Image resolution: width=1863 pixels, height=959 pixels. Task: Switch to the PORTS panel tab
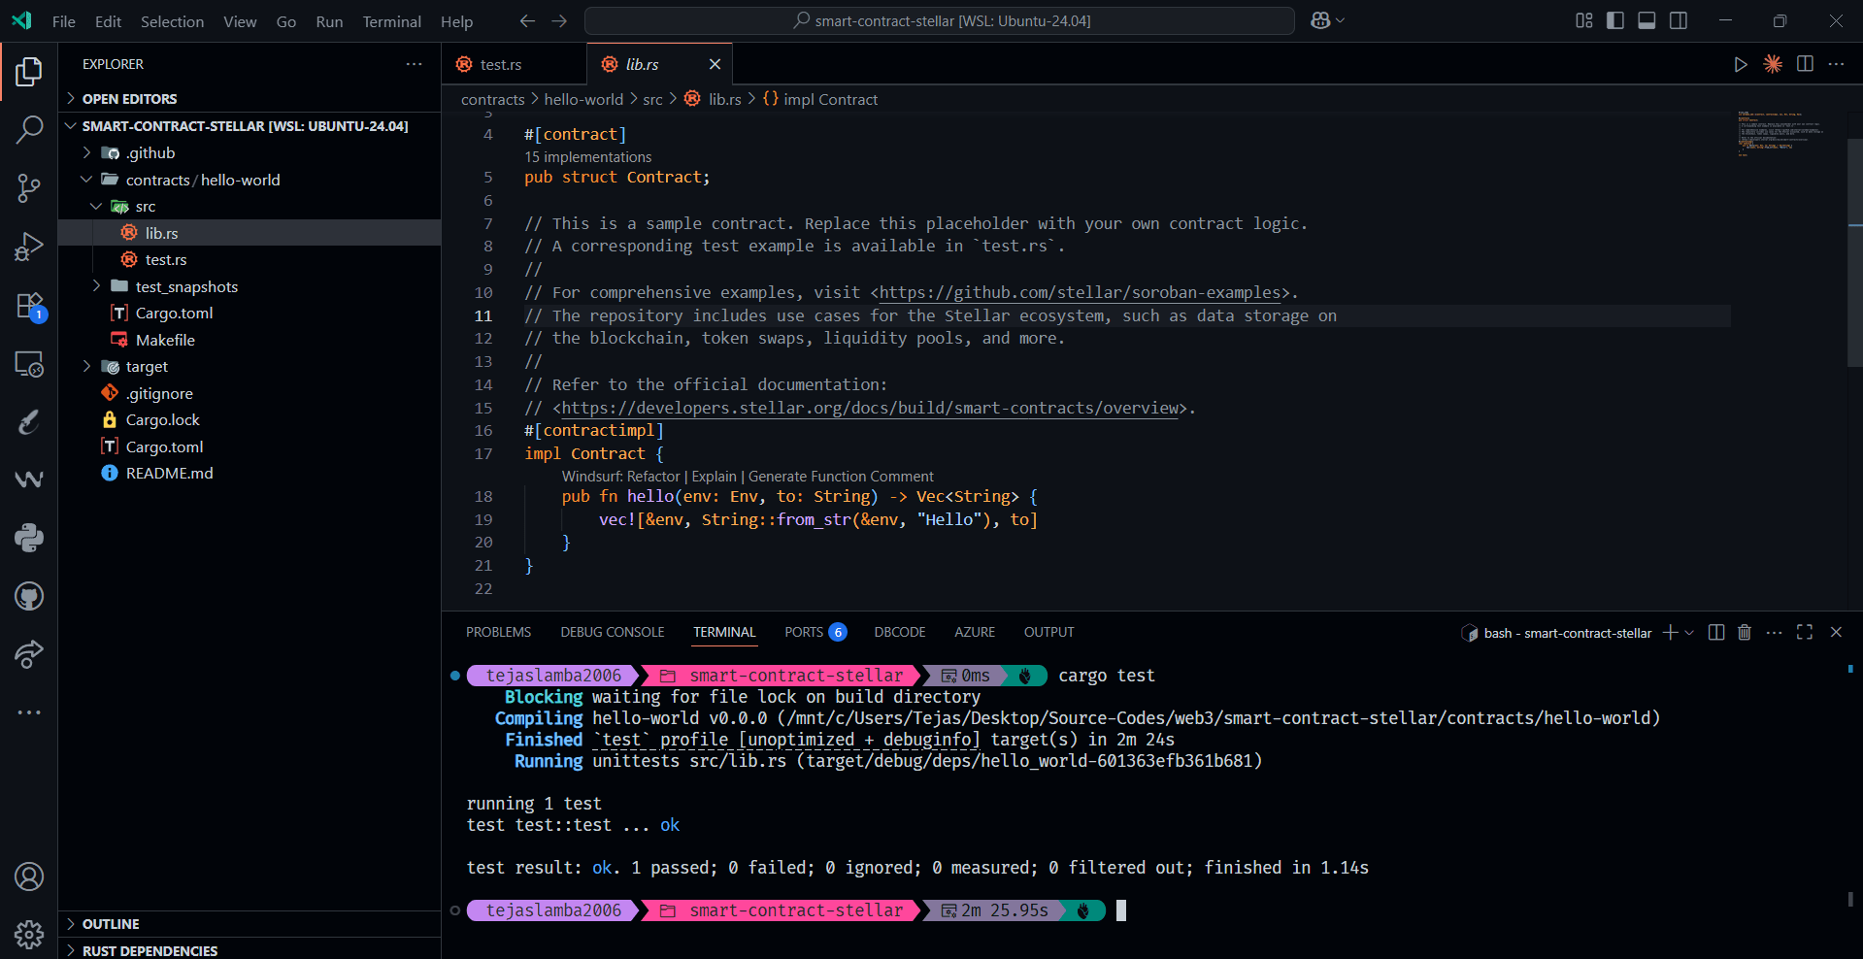[x=815, y=632]
